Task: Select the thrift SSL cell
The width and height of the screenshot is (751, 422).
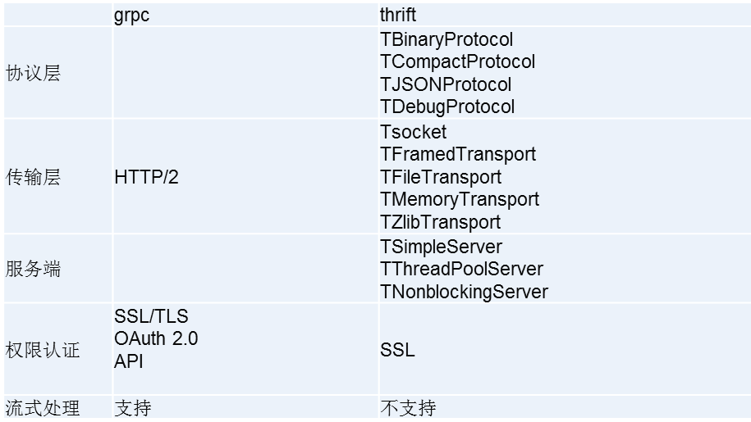Action: coord(565,349)
